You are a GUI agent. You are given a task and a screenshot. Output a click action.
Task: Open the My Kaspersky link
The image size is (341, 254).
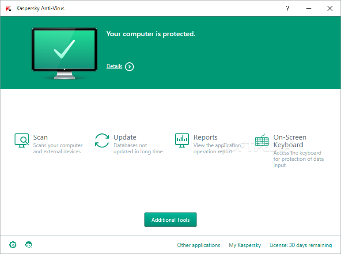(x=245, y=245)
